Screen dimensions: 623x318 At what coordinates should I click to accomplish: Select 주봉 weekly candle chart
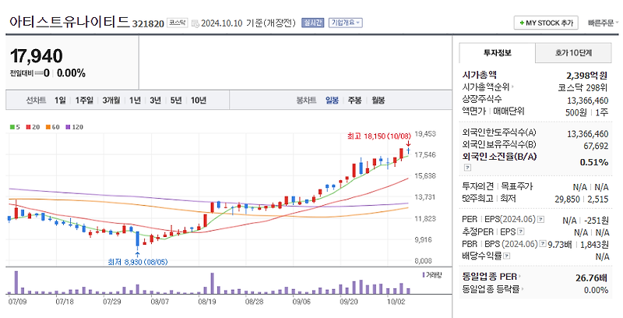pyautogui.click(x=355, y=101)
